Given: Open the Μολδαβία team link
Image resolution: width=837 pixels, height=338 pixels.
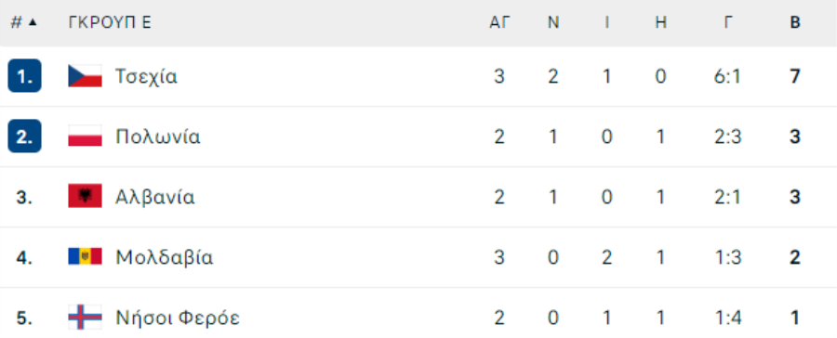Looking at the screenshot, I should (165, 257).
